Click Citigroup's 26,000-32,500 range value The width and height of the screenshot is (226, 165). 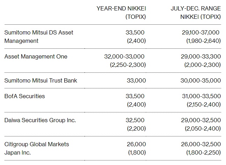point(201,144)
